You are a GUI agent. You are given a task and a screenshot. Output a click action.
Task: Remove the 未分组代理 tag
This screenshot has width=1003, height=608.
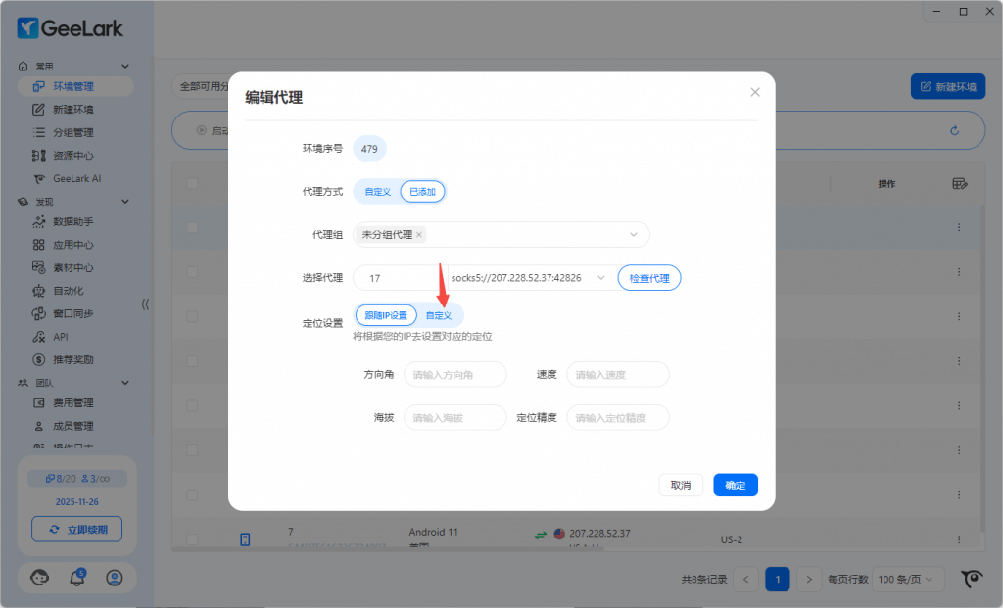coord(419,235)
